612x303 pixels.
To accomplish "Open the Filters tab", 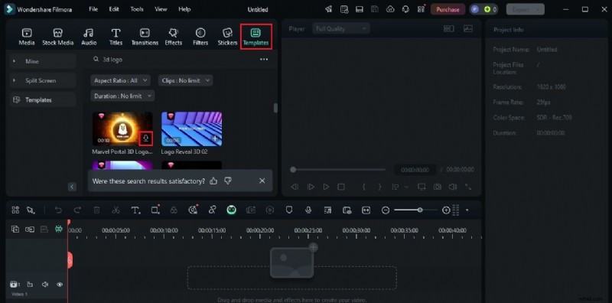I will pyautogui.click(x=200, y=37).
